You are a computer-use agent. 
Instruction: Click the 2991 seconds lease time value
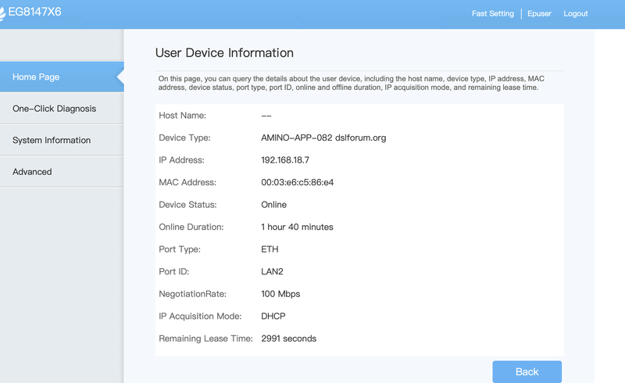click(x=288, y=338)
